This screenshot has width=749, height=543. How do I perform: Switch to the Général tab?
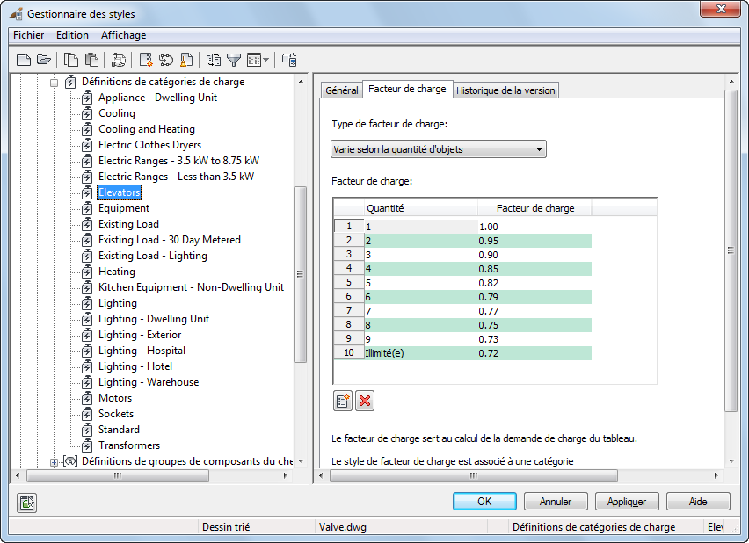pos(342,90)
